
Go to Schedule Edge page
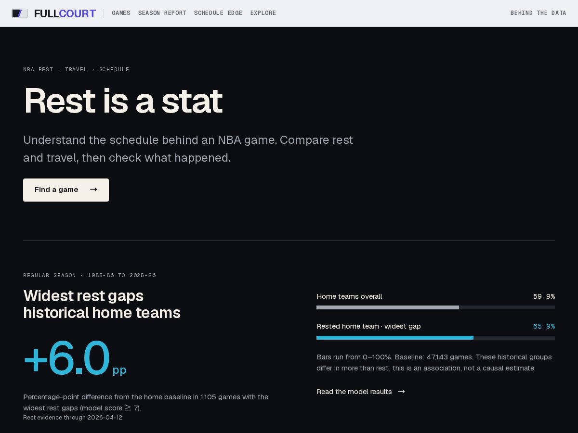point(218,13)
